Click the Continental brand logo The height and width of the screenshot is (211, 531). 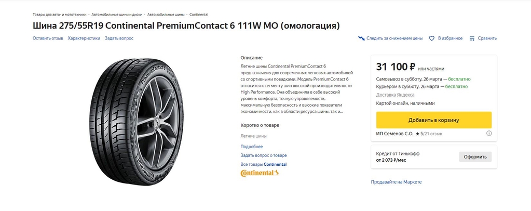pyautogui.click(x=260, y=173)
